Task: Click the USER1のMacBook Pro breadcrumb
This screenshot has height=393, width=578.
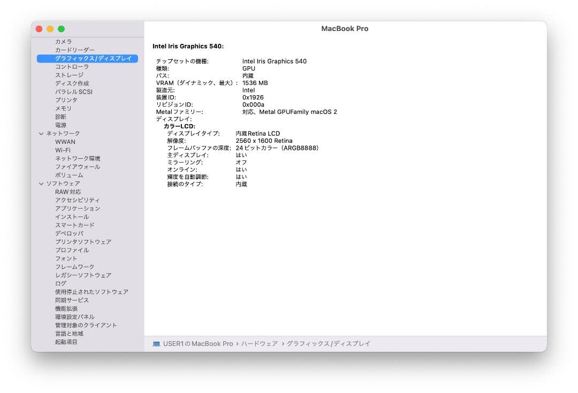Action: point(193,344)
